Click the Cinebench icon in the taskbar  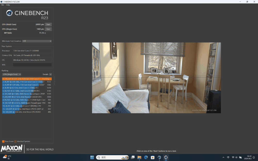166,157
